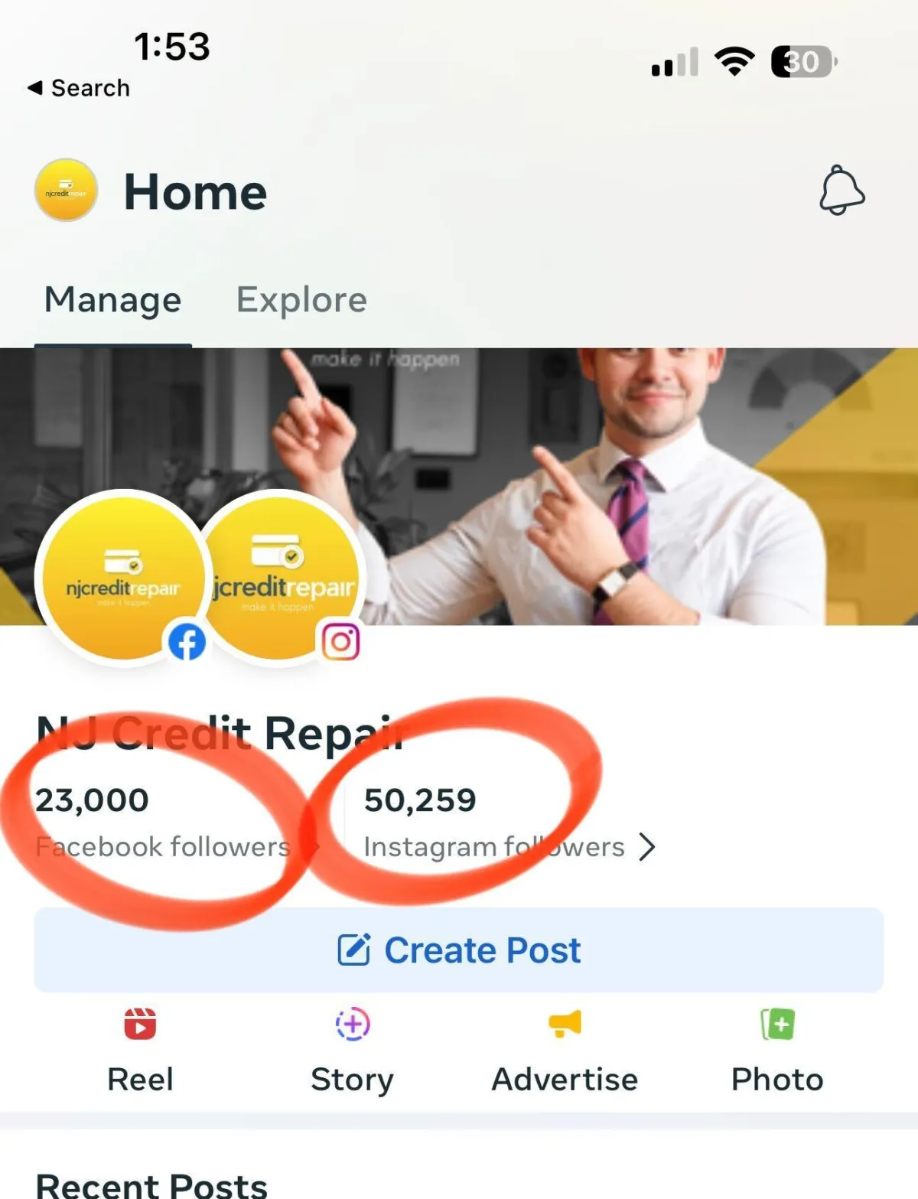Tap the small njcreditrepair avatar beside Home
This screenshot has width=918, height=1199.
(x=67, y=191)
